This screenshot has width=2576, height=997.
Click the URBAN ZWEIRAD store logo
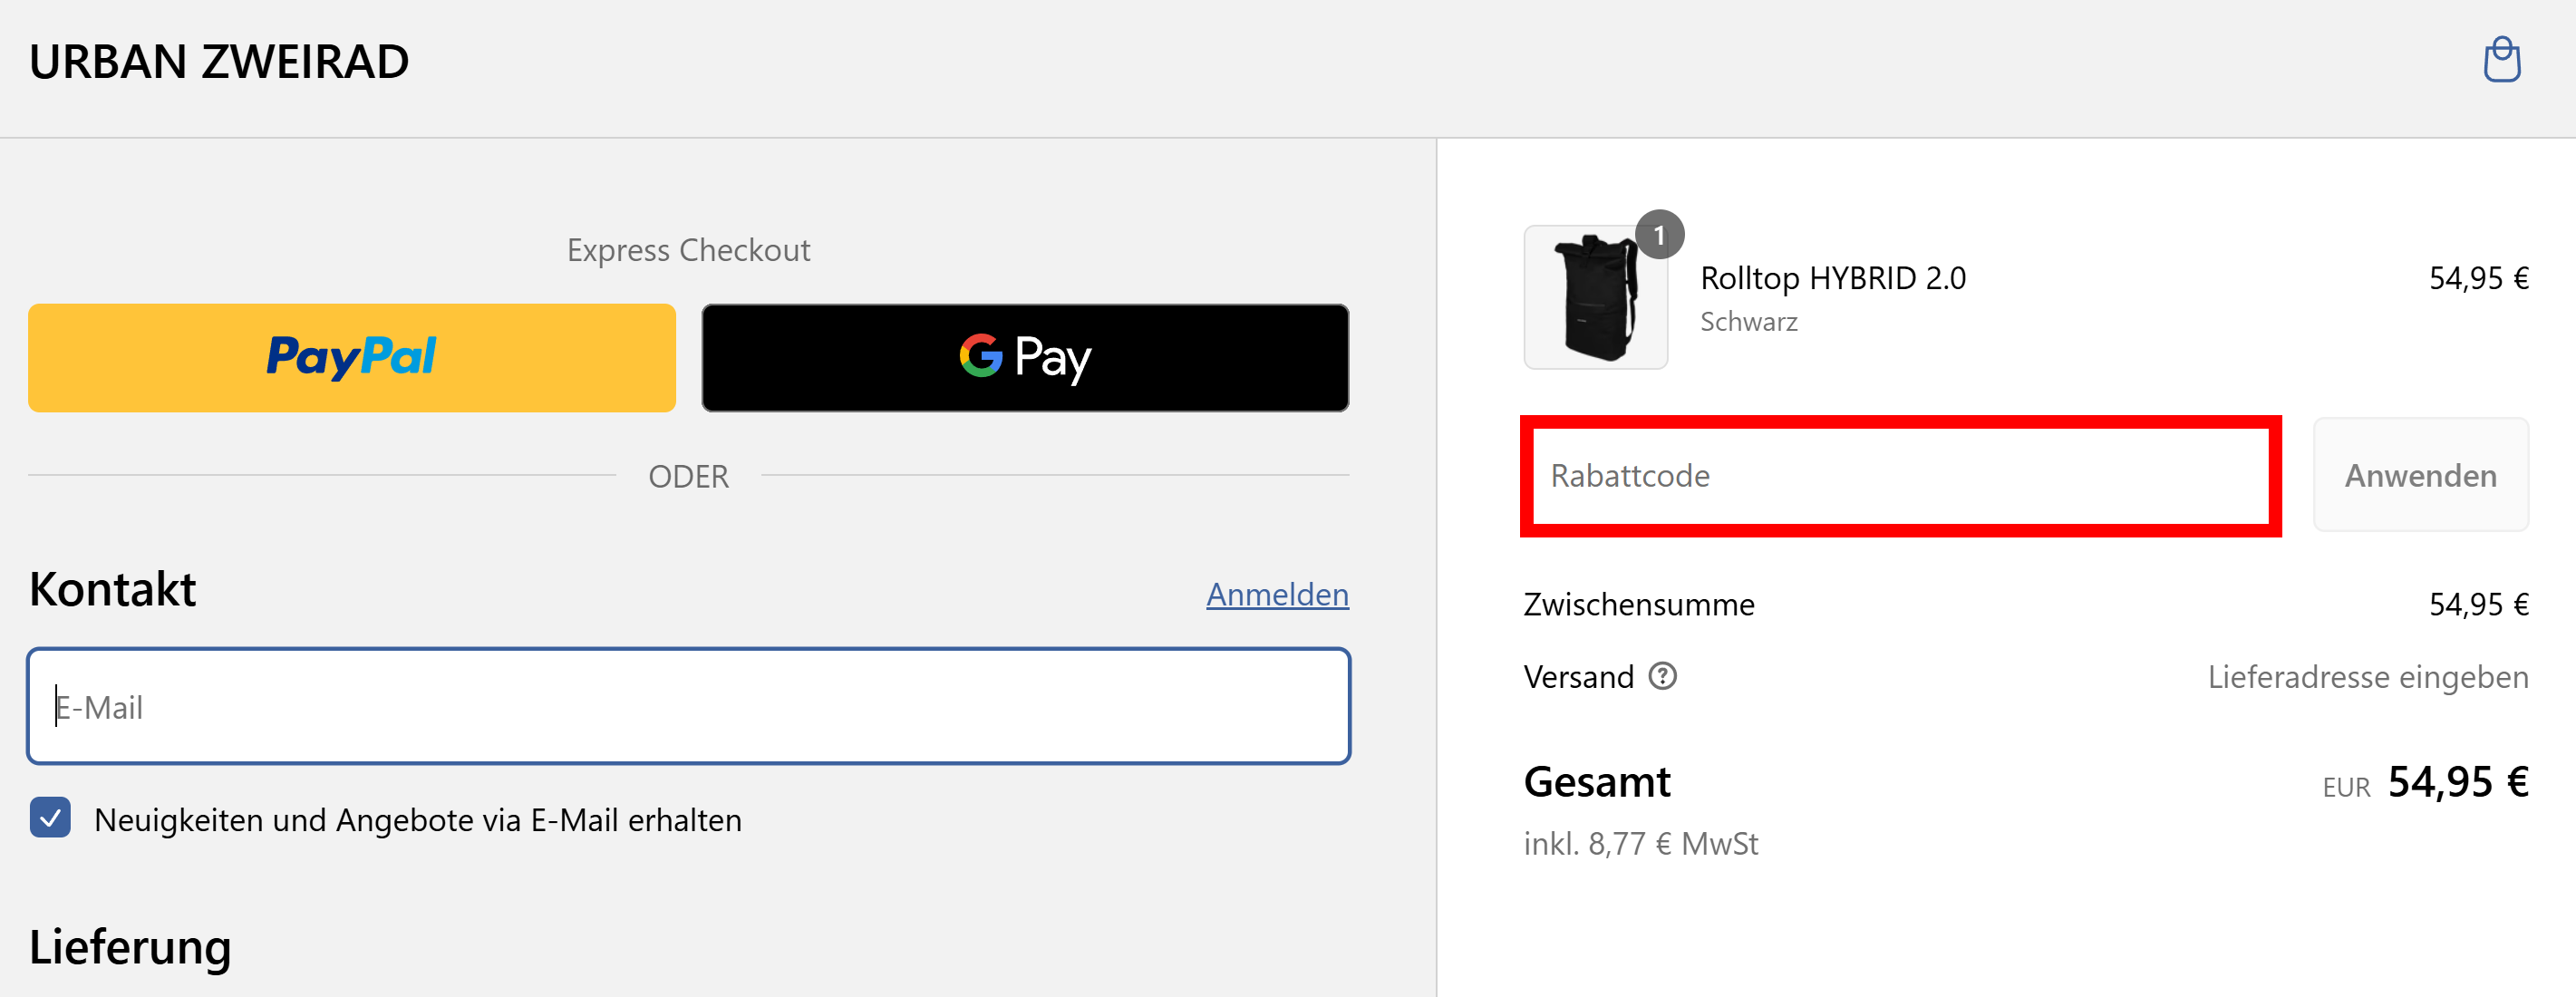pos(219,62)
